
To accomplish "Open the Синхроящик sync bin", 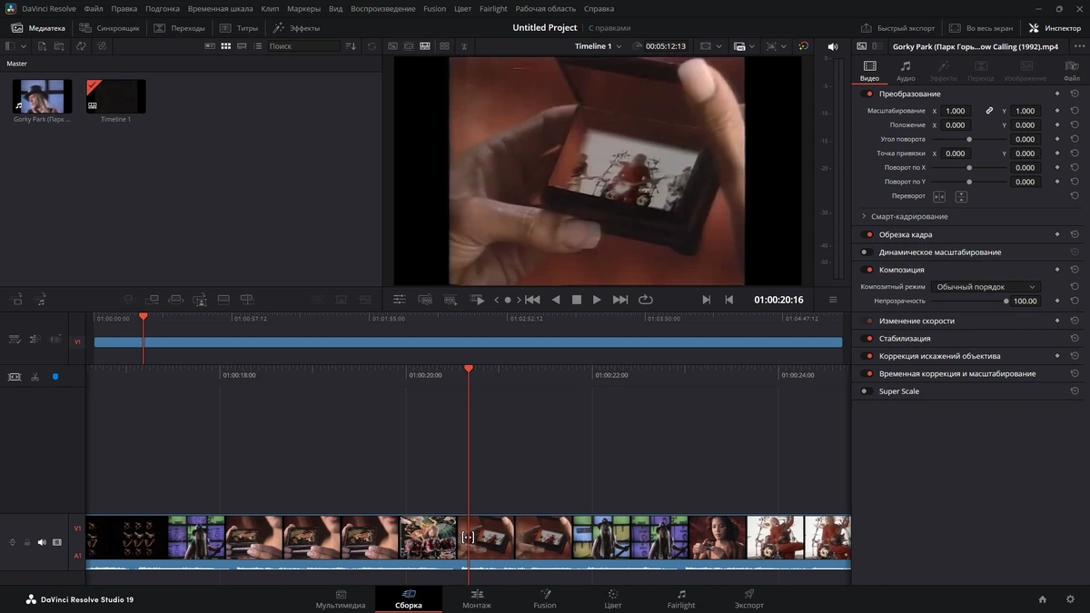I will tap(109, 28).
